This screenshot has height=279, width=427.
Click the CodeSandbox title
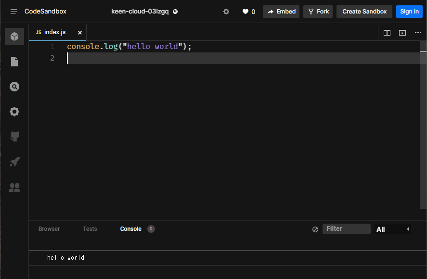pos(45,12)
